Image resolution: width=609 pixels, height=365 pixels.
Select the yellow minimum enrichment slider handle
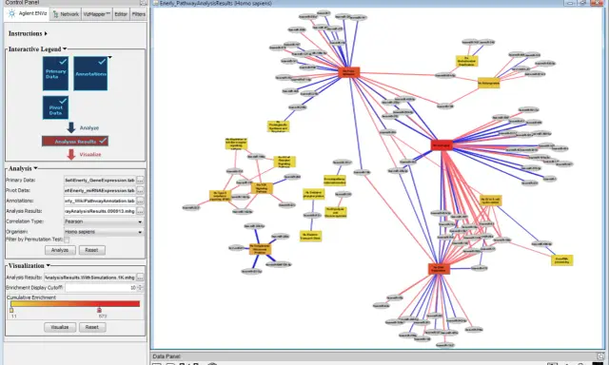[11, 310]
